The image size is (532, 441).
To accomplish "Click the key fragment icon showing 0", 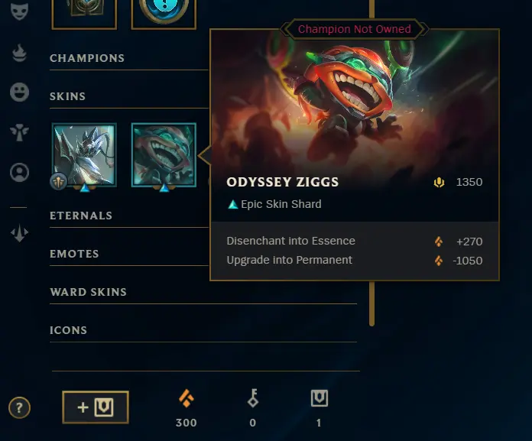I will point(253,398).
